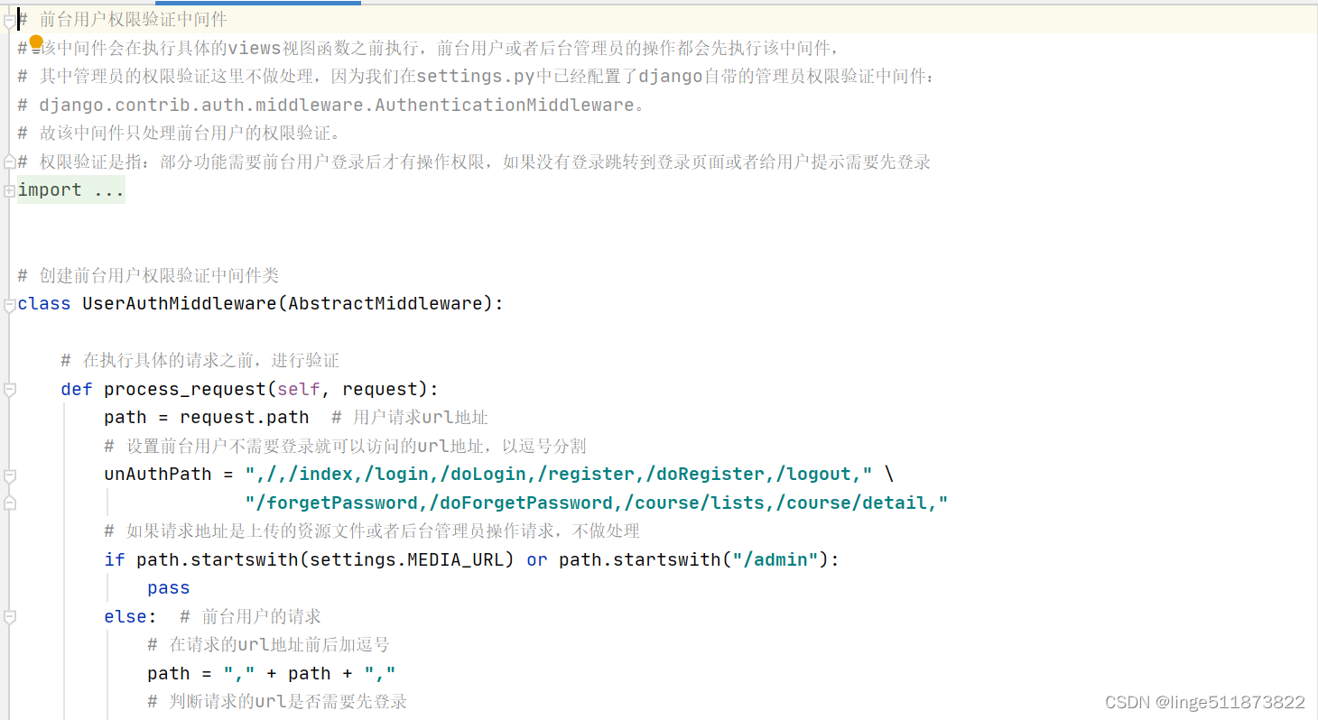Viewport: 1318px width, 720px height.
Task: Click the "pass" statement
Action: [169, 588]
